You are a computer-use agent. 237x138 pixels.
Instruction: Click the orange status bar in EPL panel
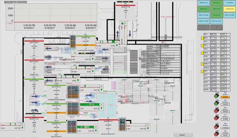coord(86,45)
